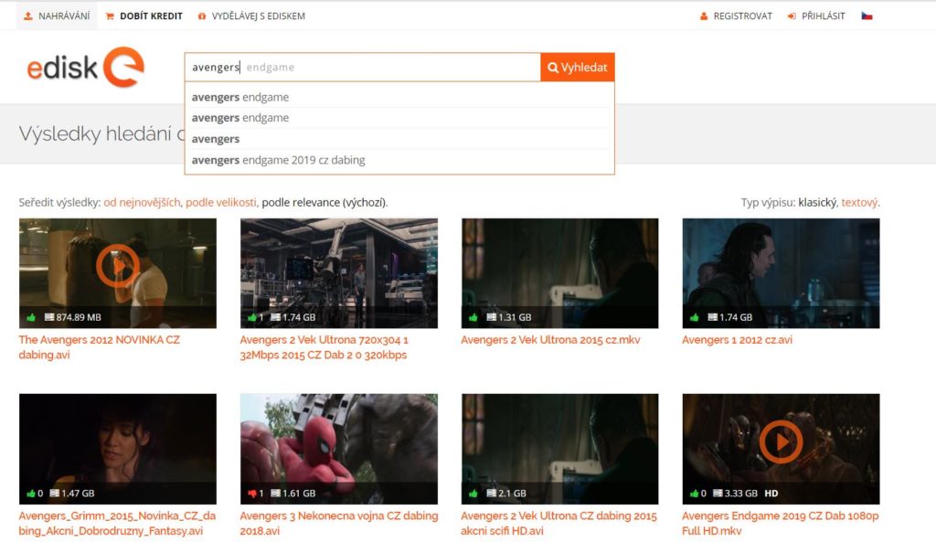
Task: Sort results 'podle velikosti'
Action: (x=221, y=202)
